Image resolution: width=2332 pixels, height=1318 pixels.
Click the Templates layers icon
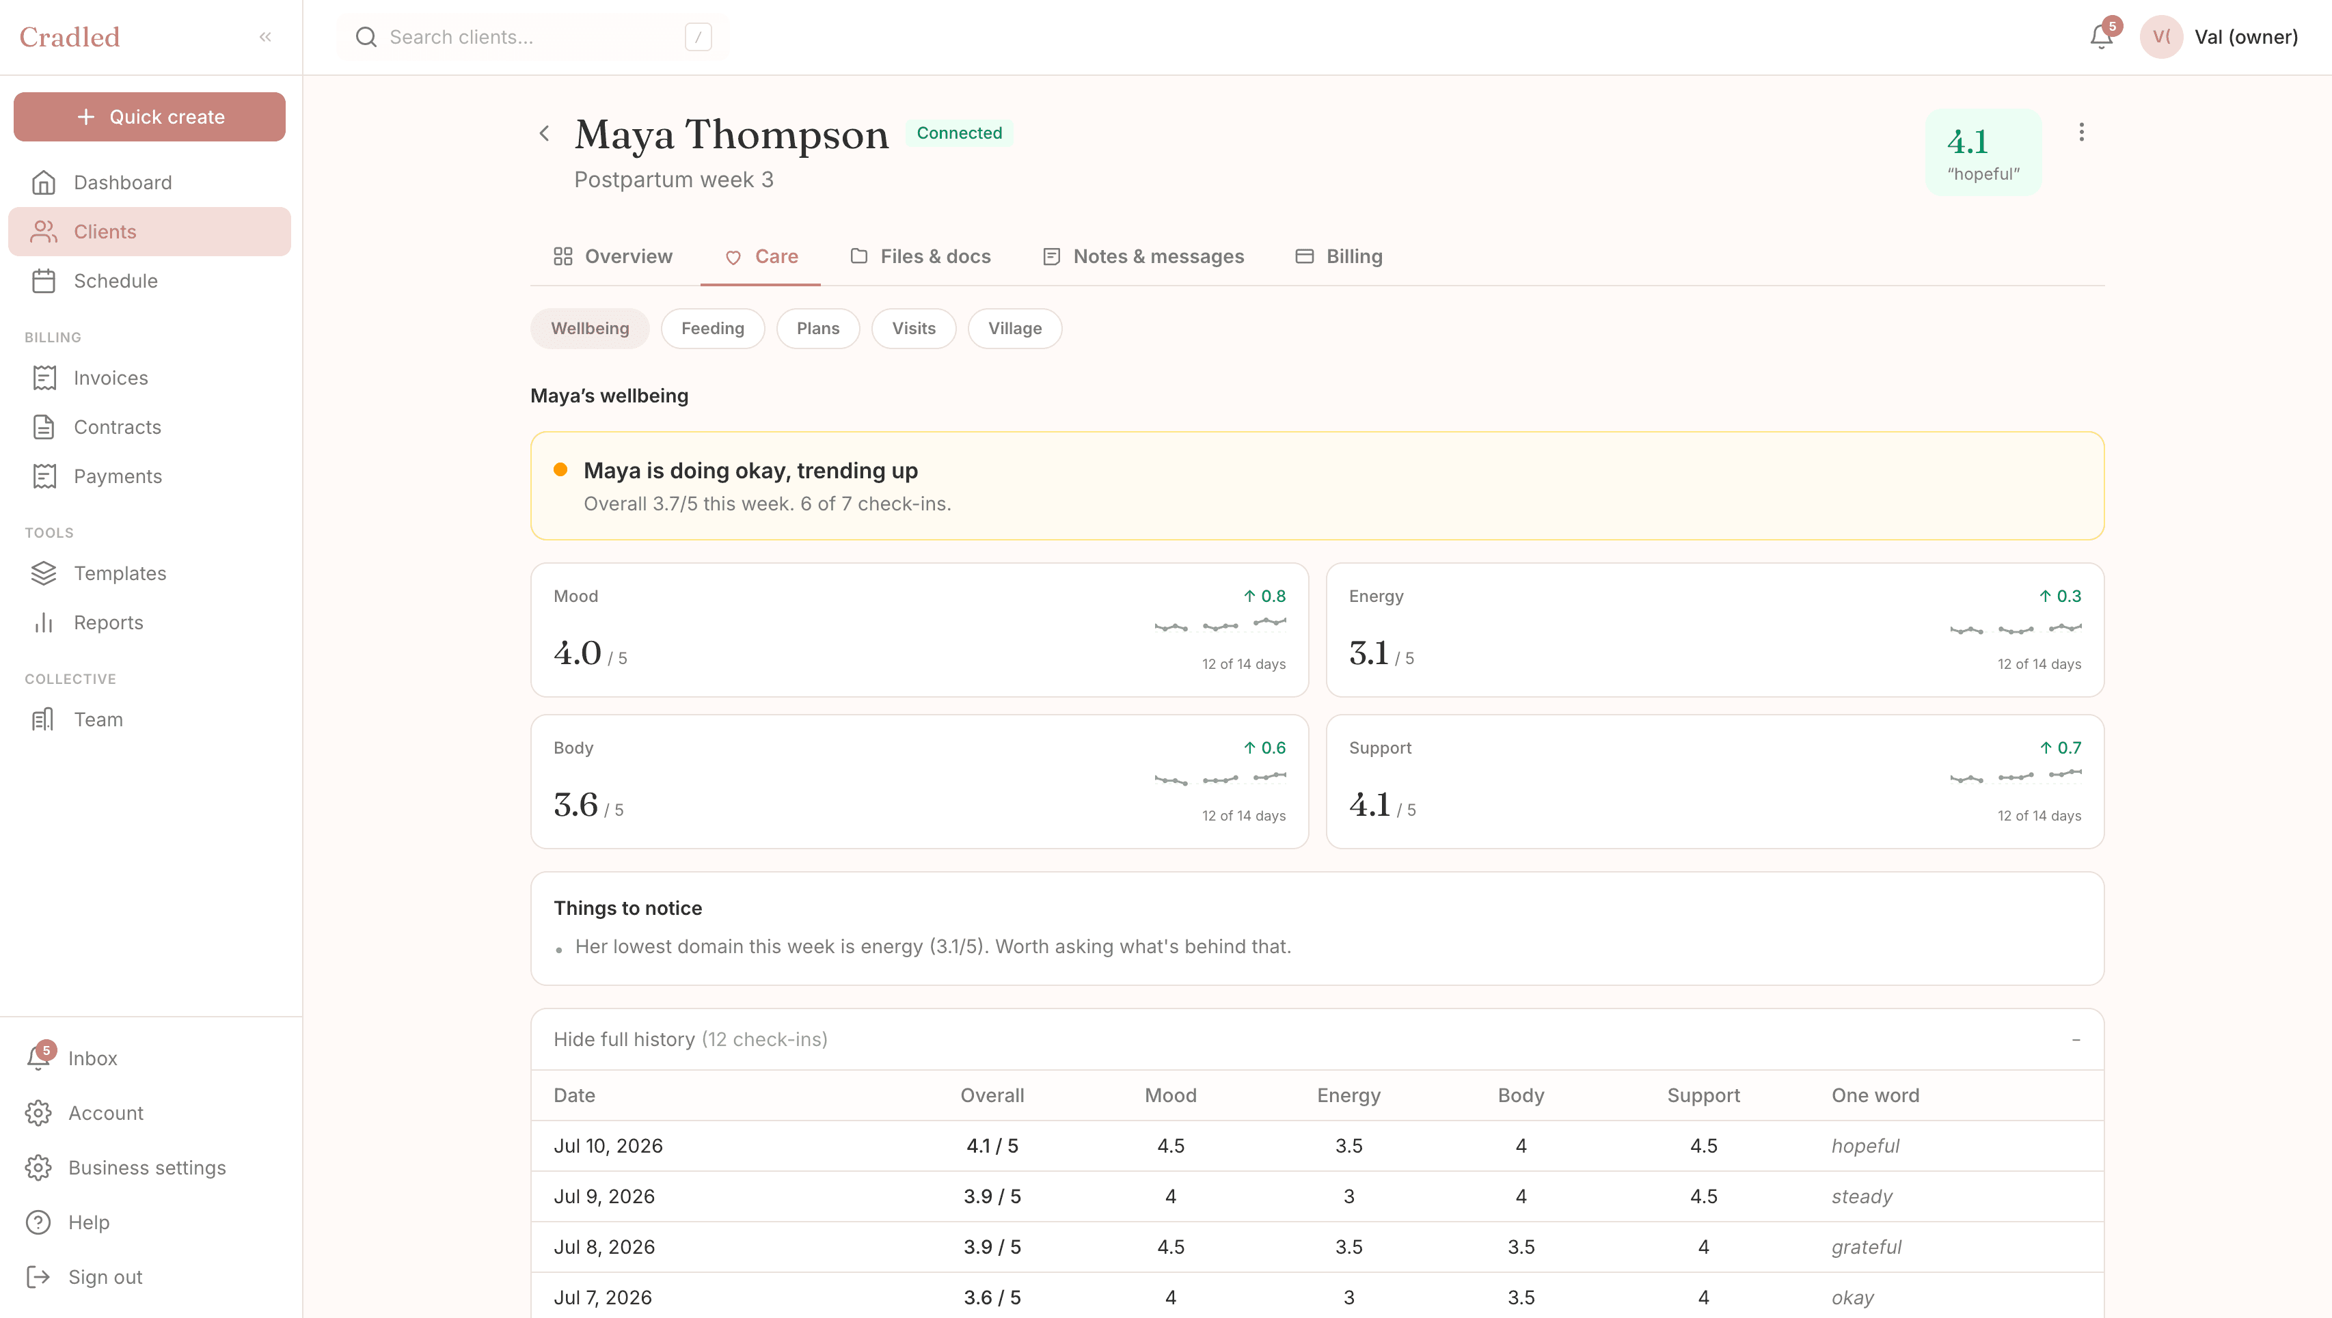(x=44, y=573)
